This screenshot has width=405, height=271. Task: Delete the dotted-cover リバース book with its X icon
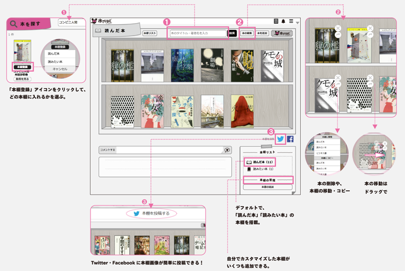point(370,78)
